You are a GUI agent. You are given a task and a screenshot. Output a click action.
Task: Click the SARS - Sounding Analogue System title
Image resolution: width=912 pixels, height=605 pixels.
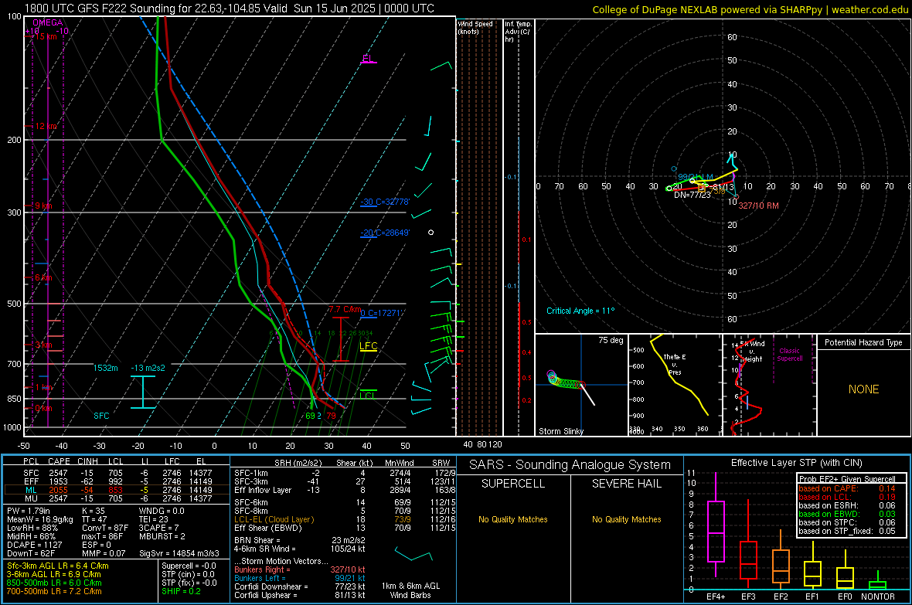pos(570,464)
